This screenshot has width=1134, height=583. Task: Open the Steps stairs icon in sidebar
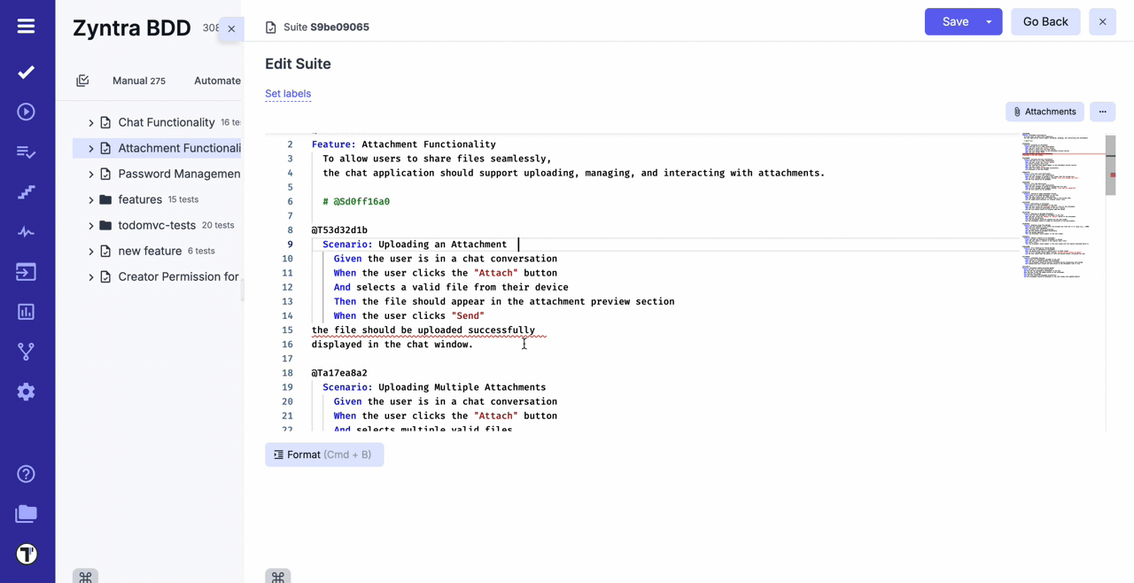(x=26, y=192)
